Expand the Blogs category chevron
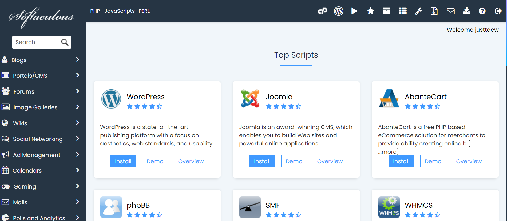The height and width of the screenshot is (221, 507). 78,60
